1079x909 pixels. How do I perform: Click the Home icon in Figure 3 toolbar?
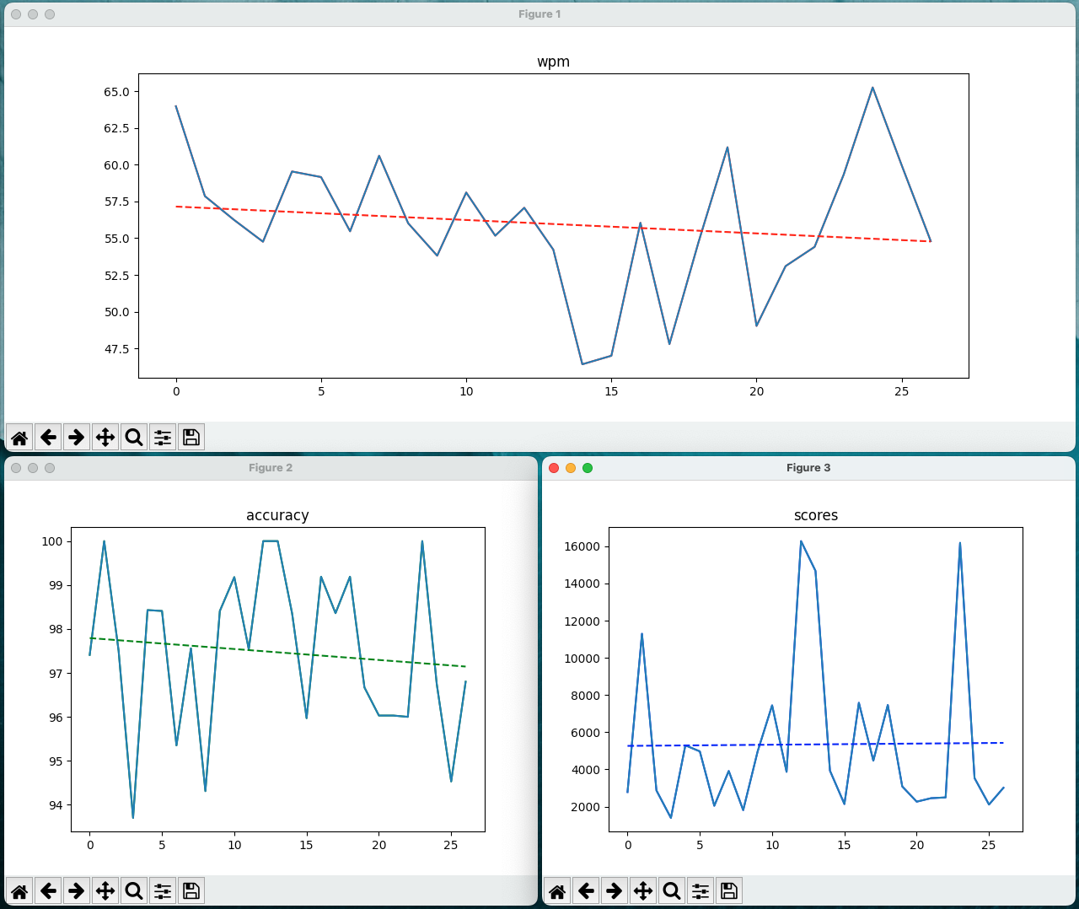[557, 890]
